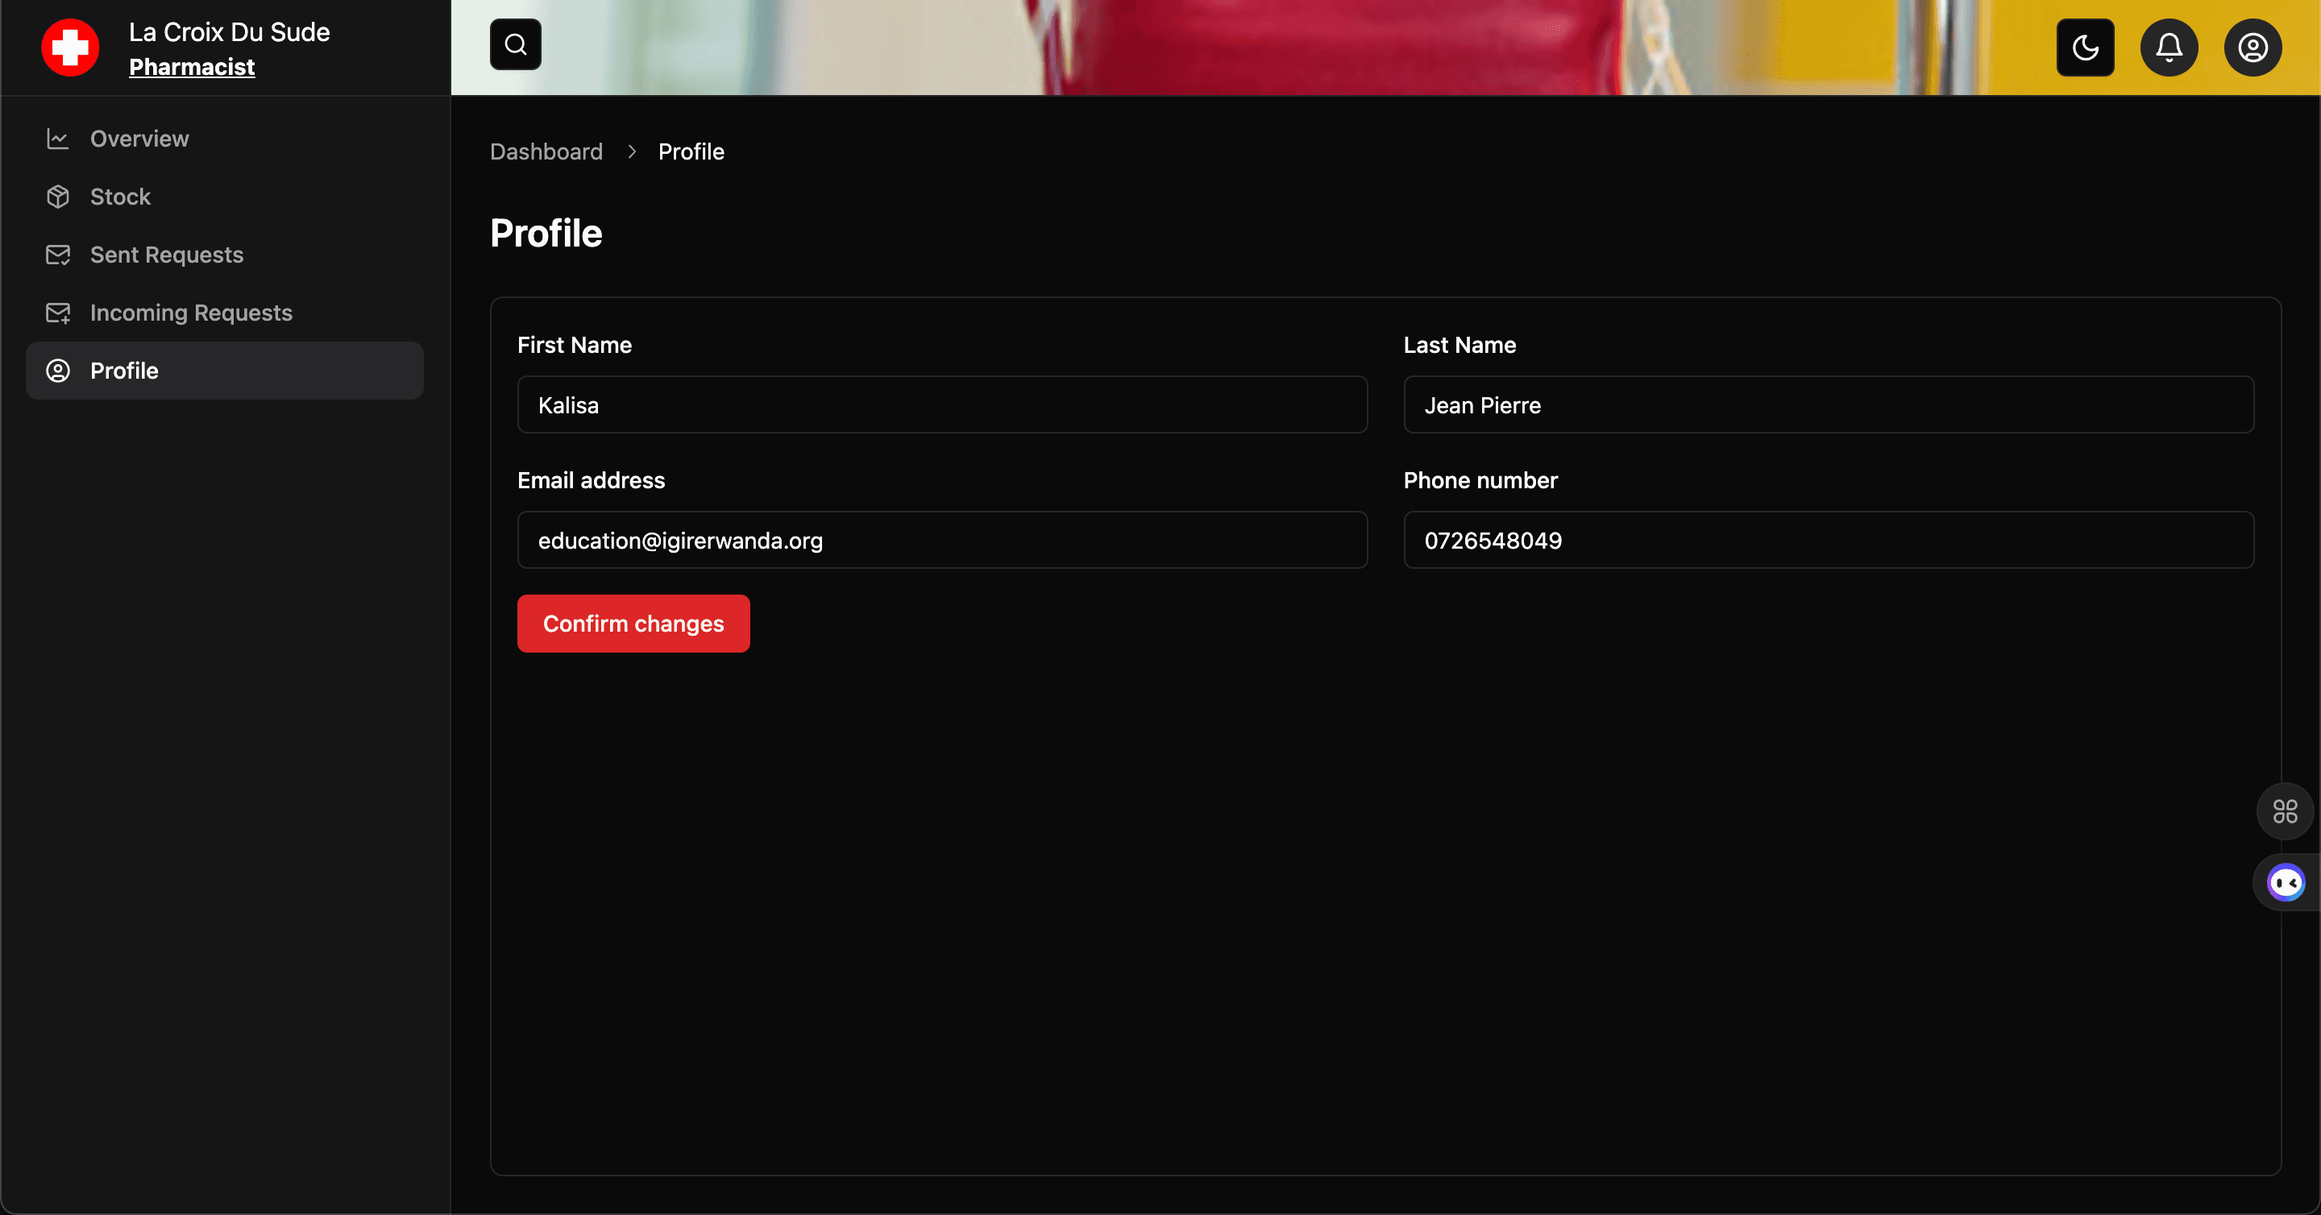The image size is (2321, 1215).
Task: Toggle dark mode with moon icon
Action: pyautogui.click(x=2085, y=47)
